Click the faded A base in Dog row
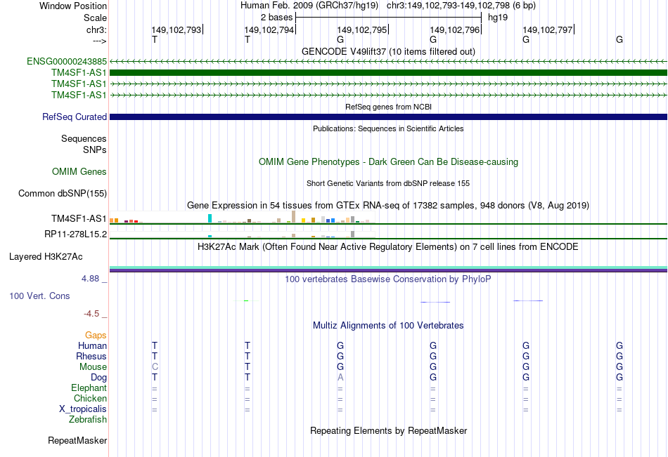Image resolution: width=668 pixels, height=457 pixels. [x=340, y=378]
